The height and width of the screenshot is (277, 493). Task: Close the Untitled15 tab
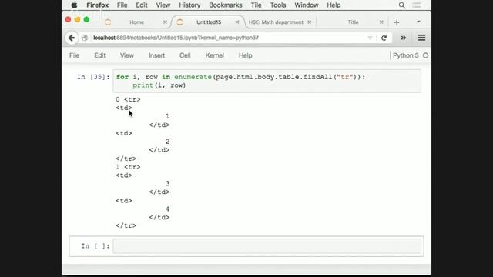[237, 22]
